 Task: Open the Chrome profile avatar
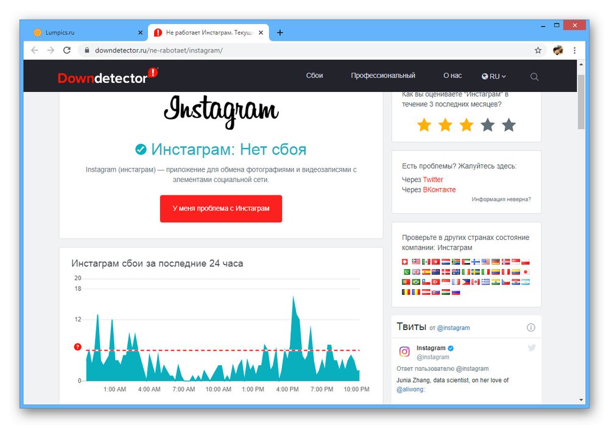(x=558, y=50)
